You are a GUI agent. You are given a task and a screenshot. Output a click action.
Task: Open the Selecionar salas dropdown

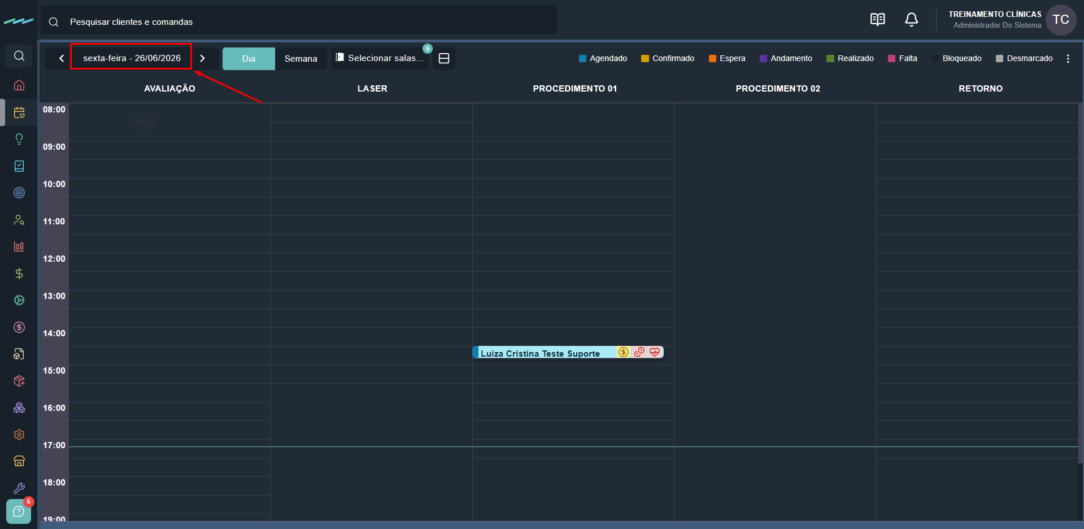[380, 58]
